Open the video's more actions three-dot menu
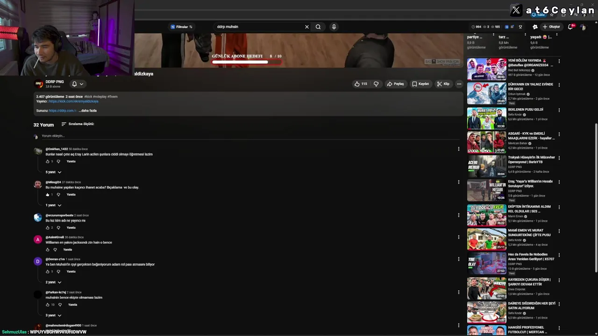The width and height of the screenshot is (598, 336). (459, 84)
